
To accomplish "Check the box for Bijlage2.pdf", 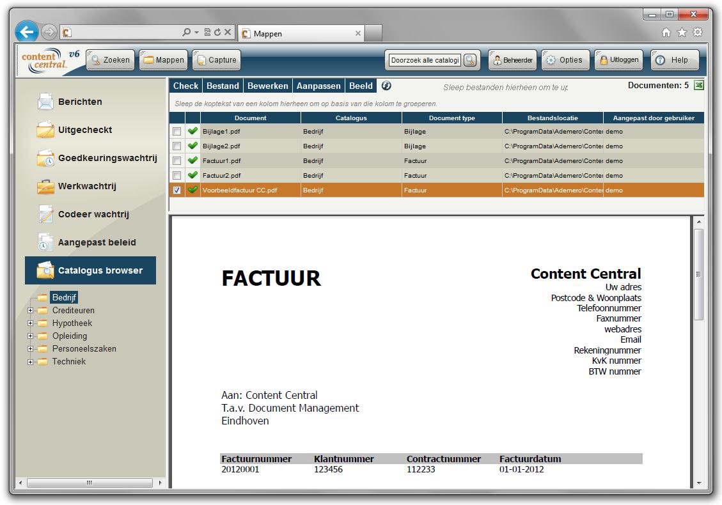I will (177, 146).
